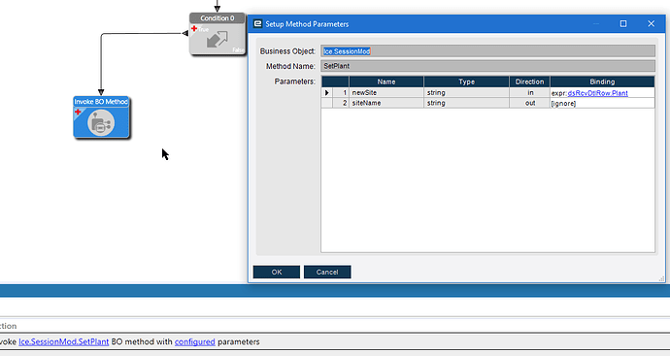The image size is (670, 356).
Task: Click the red plus marker on Invoke BO Method
Action: click(78, 113)
